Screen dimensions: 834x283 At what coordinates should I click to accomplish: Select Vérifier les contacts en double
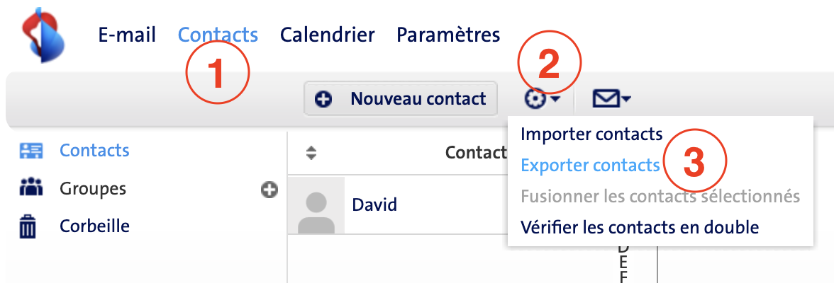click(x=640, y=228)
